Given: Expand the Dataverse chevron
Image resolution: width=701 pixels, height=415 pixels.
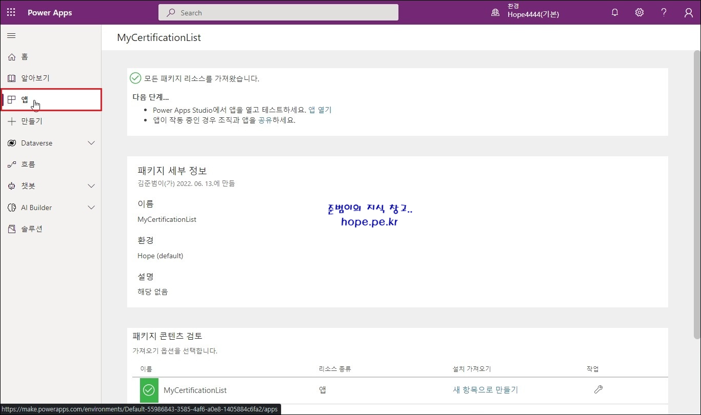Looking at the screenshot, I should point(91,143).
